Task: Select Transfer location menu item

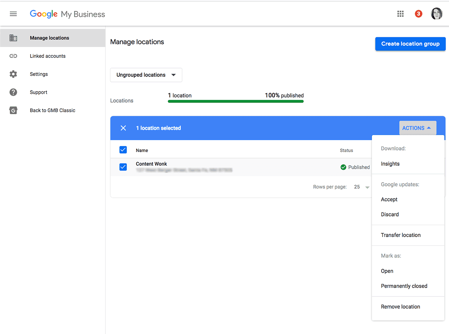Action: pyautogui.click(x=408, y=235)
